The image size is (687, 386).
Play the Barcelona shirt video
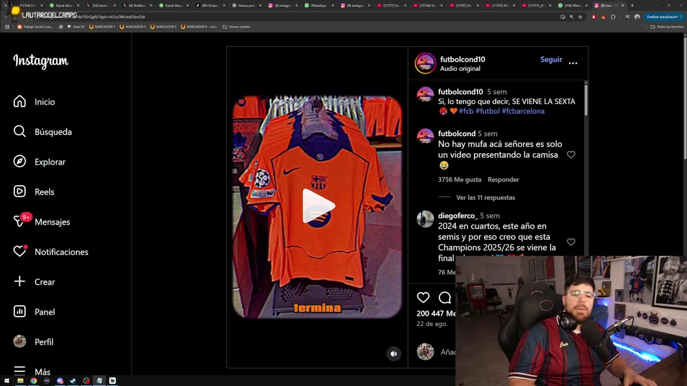click(318, 206)
